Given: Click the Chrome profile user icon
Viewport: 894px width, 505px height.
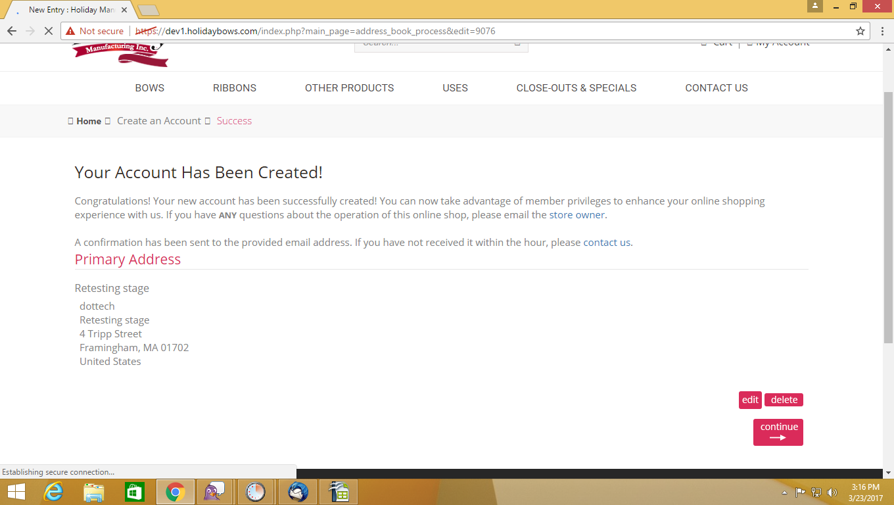Looking at the screenshot, I should click(x=815, y=7).
